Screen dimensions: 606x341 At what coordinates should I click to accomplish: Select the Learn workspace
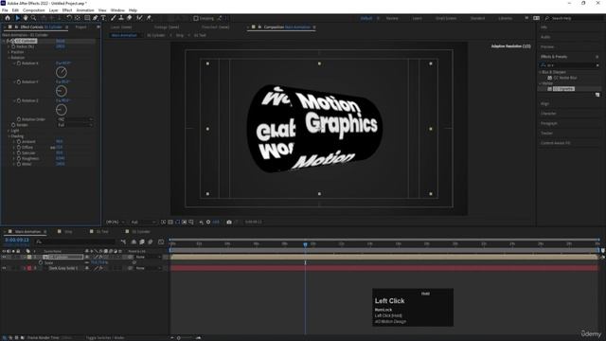[417, 18]
